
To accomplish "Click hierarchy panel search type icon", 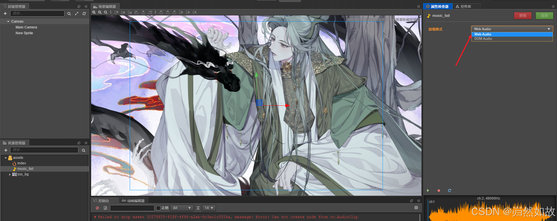I will (69, 14).
